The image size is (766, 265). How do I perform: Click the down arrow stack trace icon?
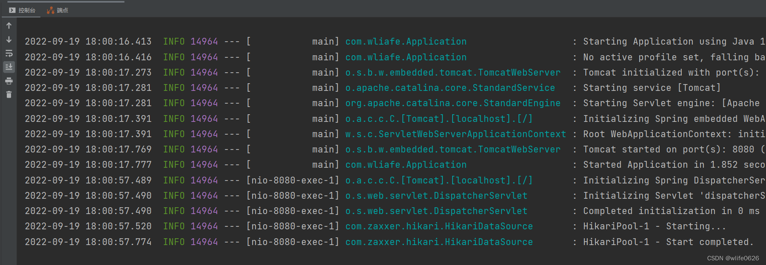[9, 39]
